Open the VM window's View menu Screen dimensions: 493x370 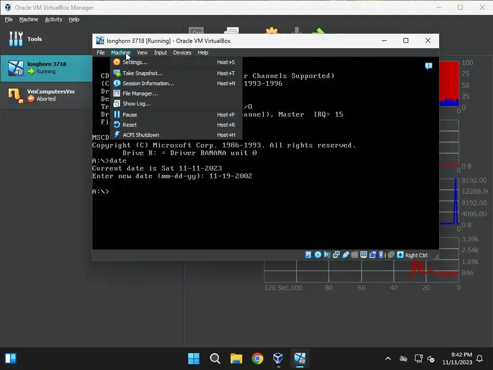[142, 53]
